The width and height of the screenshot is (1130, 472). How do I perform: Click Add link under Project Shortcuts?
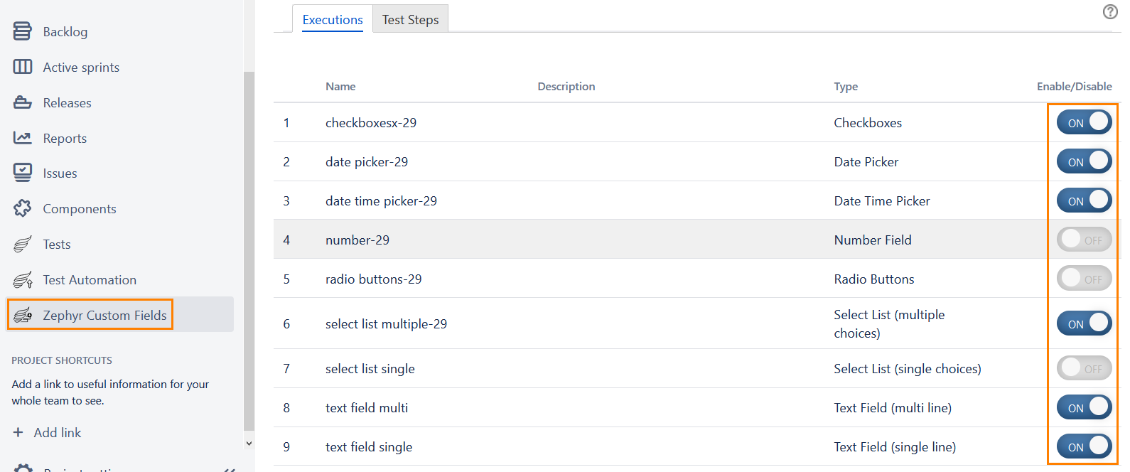click(56, 432)
